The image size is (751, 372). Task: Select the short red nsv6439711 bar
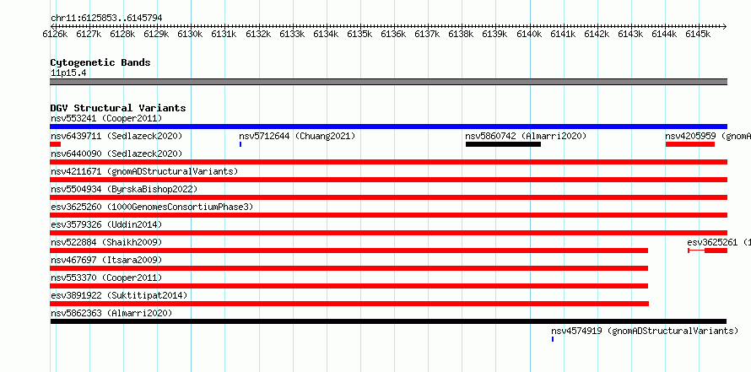pyautogui.click(x=56, y=144)
